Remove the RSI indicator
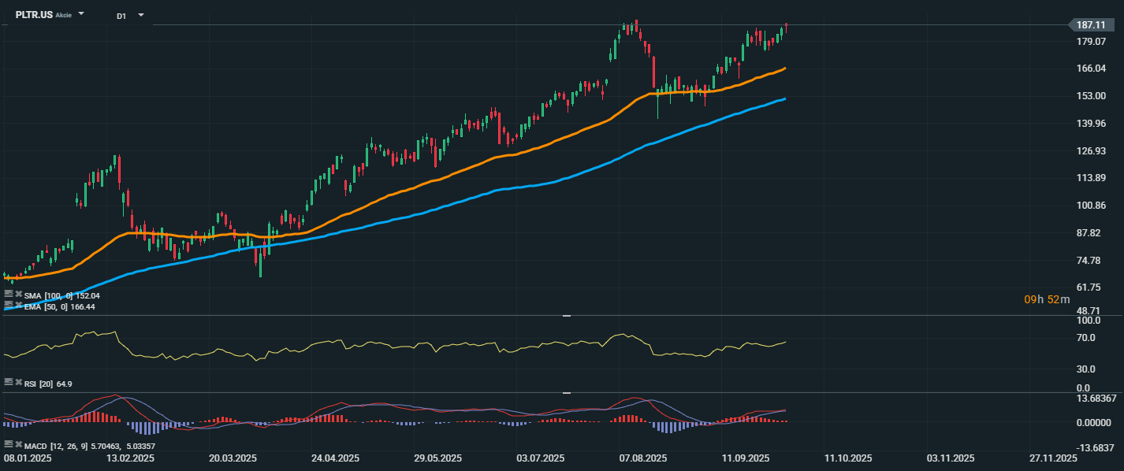This screenshot has width=1124, height=471. [x=17, y=382]
